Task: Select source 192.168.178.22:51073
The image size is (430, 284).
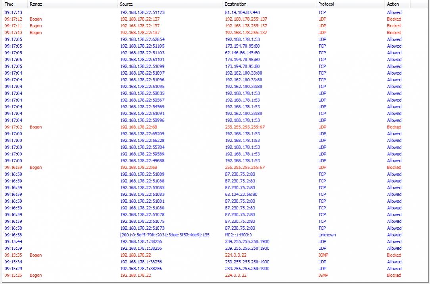Action: tap(142, 228)
